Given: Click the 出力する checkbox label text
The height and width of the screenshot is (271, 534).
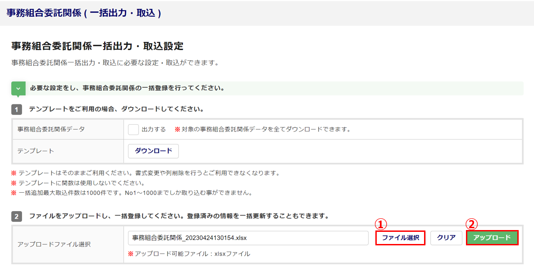Looking at the screenshot, I should click(154, 130).
